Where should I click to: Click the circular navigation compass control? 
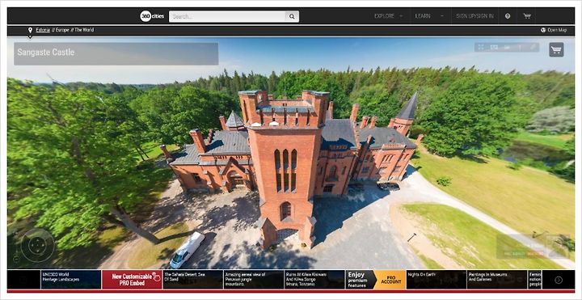[x=37, y=246]
